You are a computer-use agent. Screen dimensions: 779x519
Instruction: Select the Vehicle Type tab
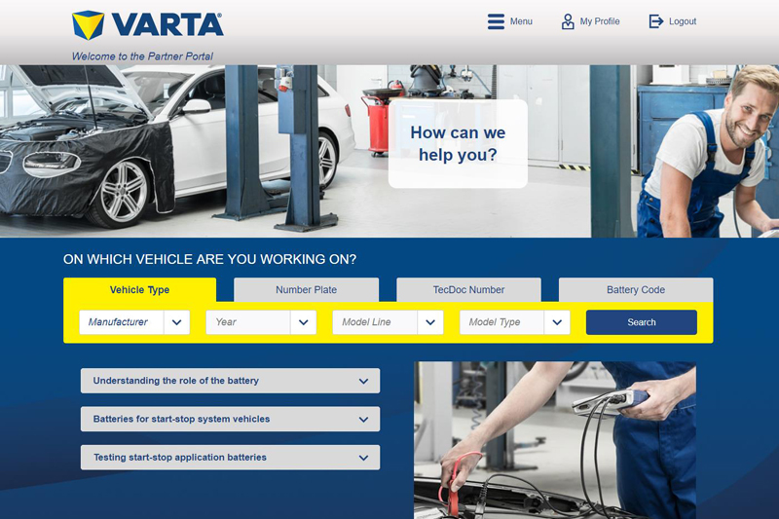(139, 289)
